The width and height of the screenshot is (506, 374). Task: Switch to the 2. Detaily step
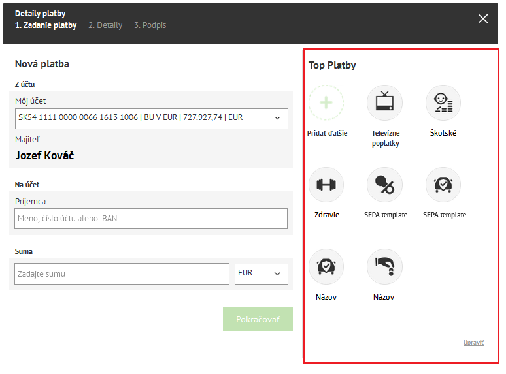pyautogui.click(x=105, y=25)
